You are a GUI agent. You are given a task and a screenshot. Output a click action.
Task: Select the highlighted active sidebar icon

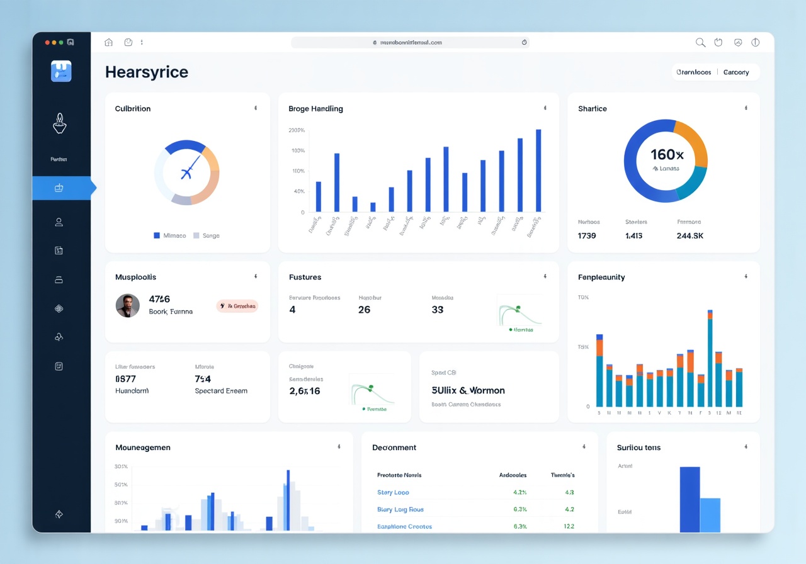[59, 188]
